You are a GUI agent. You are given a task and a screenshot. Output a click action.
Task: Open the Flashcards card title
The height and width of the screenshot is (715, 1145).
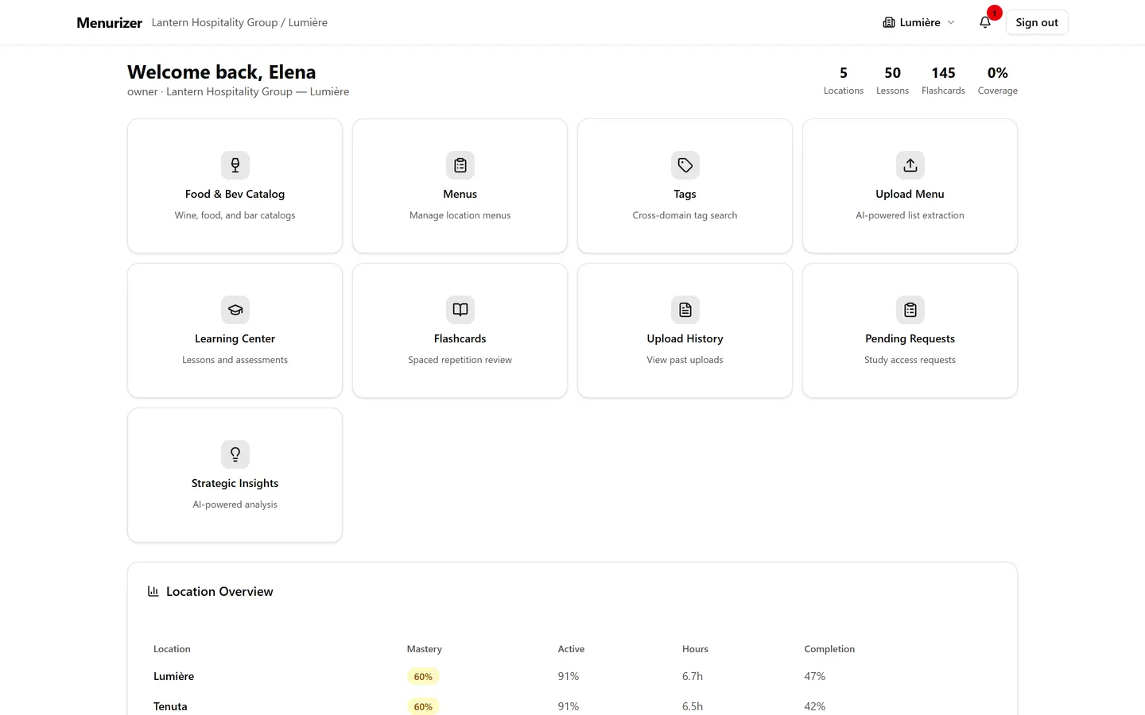point(460,338)
